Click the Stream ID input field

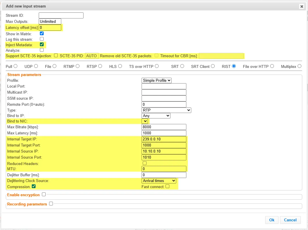pos(61,15)
